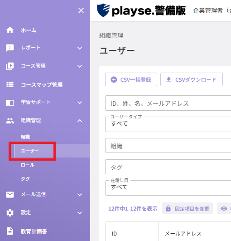The image size is (231, 241).
Task: Open the 在籍年目 dropdown
Action: (x=168, y=188)
